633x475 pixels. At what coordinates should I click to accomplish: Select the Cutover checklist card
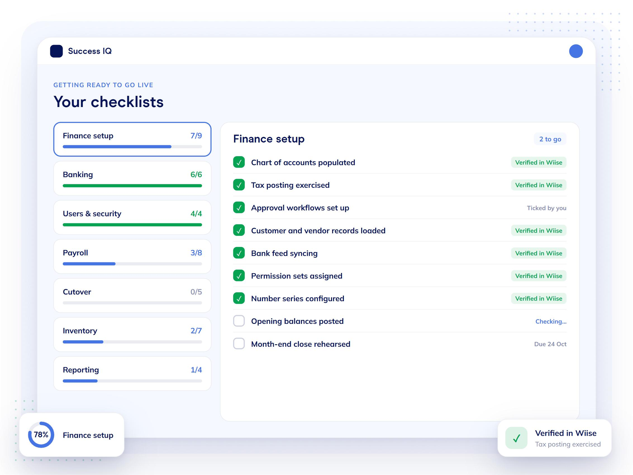[132, 295]
